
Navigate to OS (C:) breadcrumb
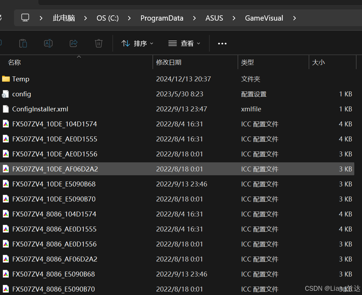click(x=107, y=18)
